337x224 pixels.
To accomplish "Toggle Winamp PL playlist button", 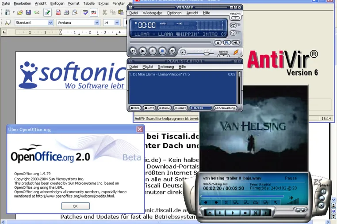I will pos(227,42).
